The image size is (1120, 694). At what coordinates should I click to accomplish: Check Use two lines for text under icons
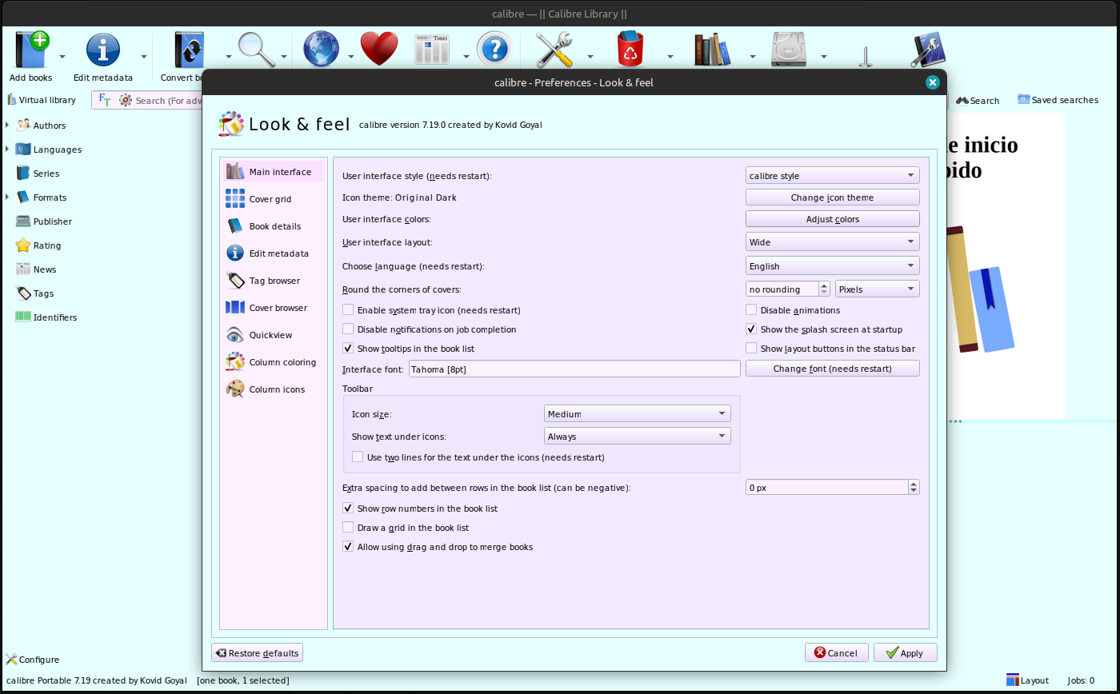pyautogui.click(x=358, y=457)
